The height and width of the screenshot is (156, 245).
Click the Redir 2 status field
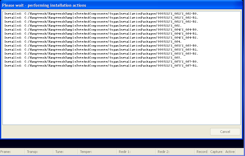(x=175, y=152)
